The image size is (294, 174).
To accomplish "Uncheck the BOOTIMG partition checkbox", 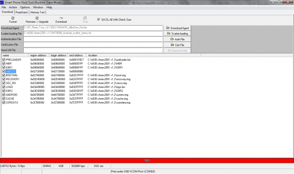I will (4, 75).
